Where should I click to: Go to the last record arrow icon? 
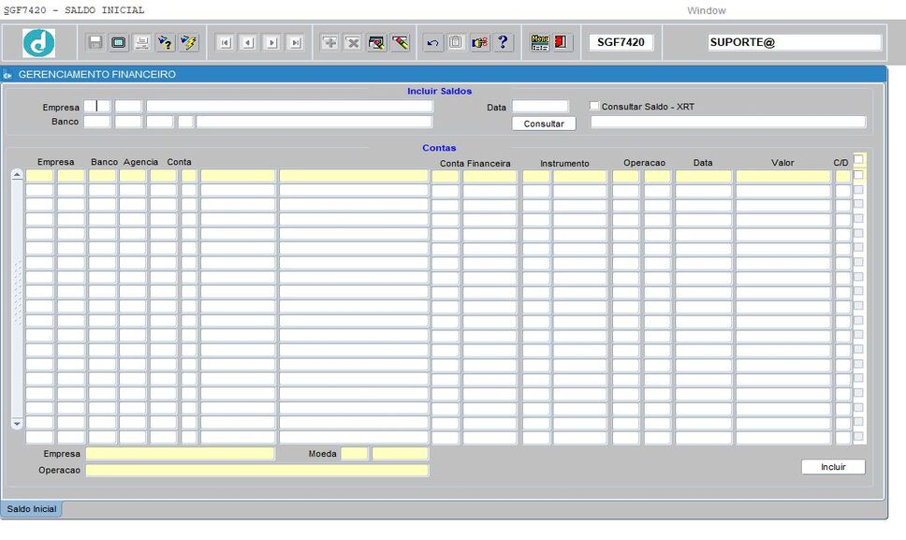(x=295, y=42)
